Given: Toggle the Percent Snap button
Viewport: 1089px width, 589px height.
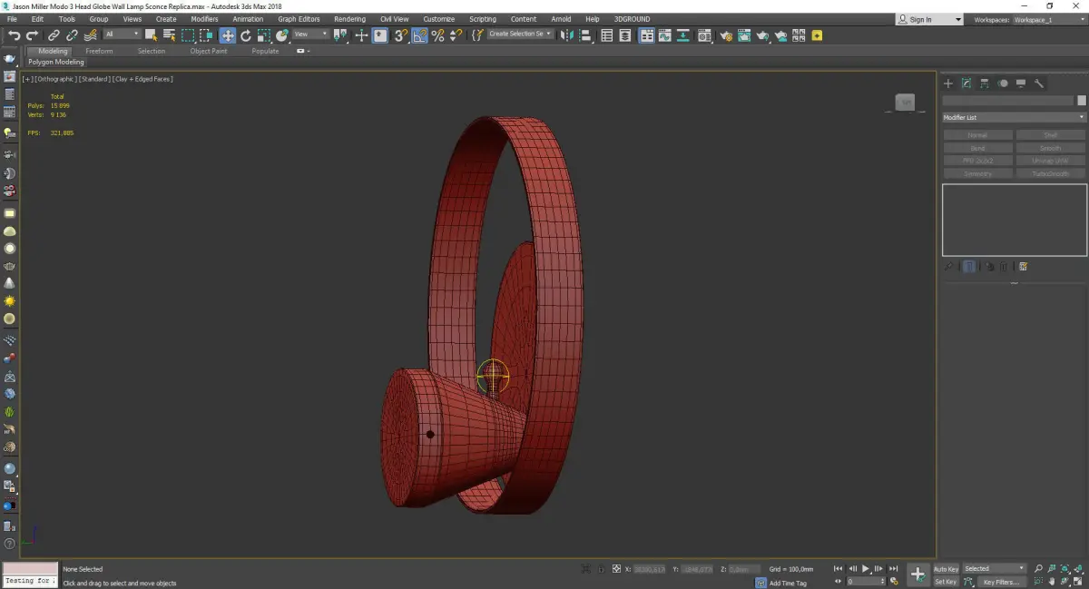Looking at the screenshot, I should click(x=437, y=35).
